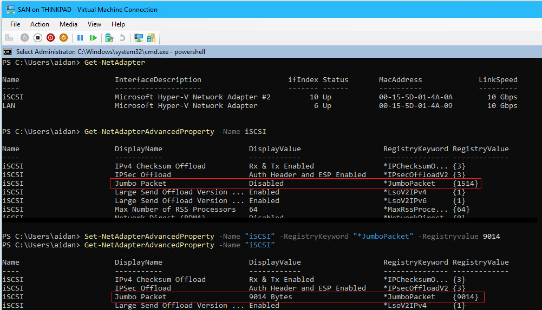Create a checkpoint using the toolbar icon
542x310 pixels.
click(109, 38)
